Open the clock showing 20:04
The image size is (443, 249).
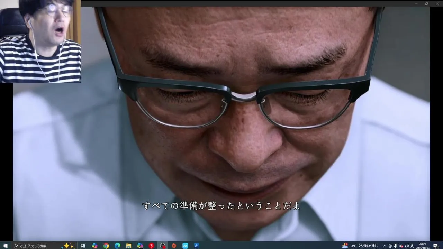(423, 246)
